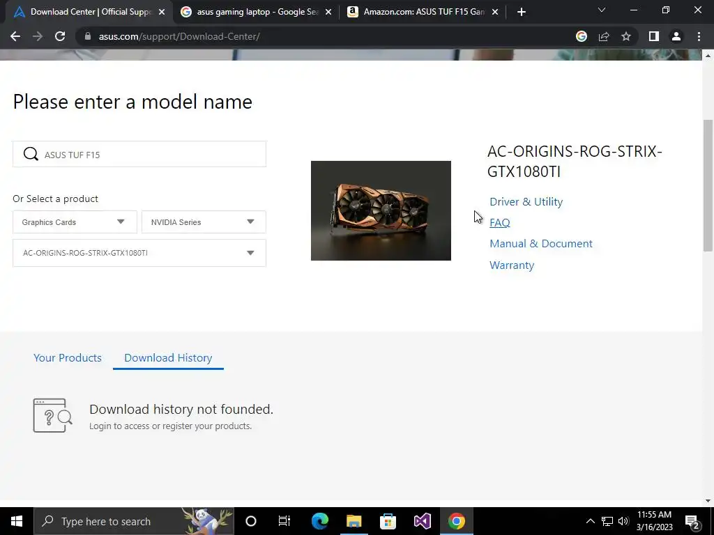Image resolution: width=714 pixels, height=535 pixels.
Task: Click the Chrome taskbar icon
Action: 456,521
